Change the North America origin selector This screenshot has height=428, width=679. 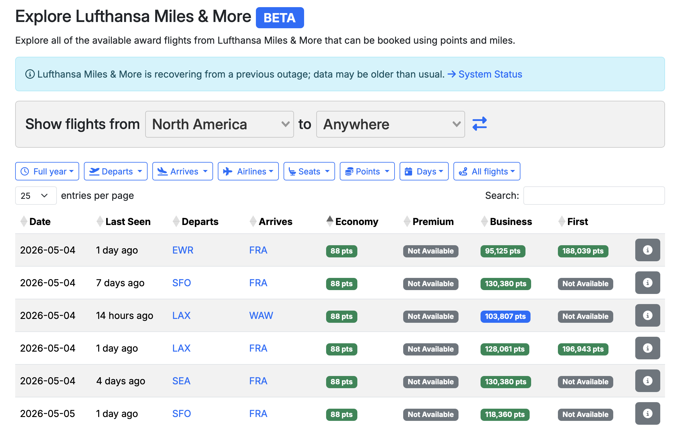click(x=219, y=124)
